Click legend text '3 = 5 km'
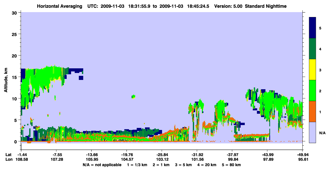The height and width of the screenshot is (172, 336). (184, 165)
